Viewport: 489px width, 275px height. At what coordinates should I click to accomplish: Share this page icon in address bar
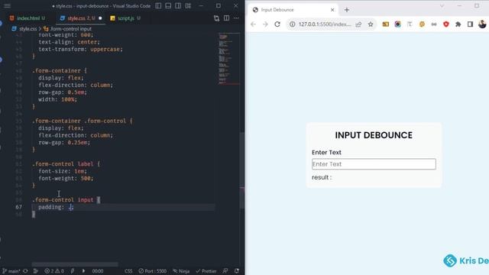click(358, 24)
